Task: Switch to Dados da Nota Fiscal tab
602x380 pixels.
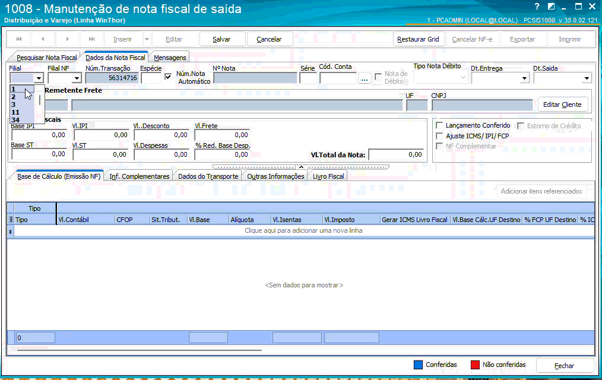Action: point(115,58)
